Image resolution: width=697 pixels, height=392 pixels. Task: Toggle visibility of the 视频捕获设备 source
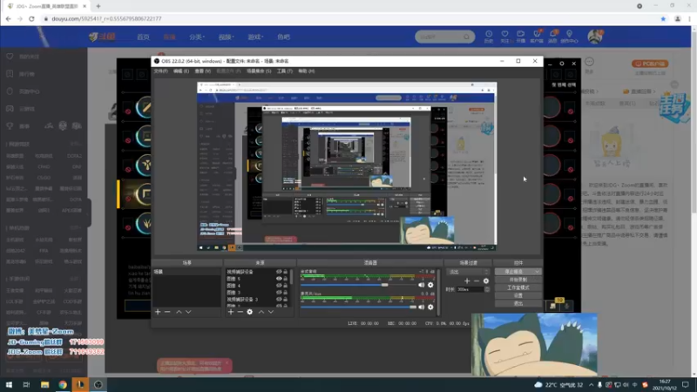coord(279,272)
